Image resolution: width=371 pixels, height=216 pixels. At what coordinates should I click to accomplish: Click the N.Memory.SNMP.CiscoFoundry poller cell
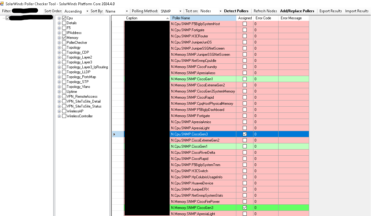pyautogui.click(x=203, y=67)
